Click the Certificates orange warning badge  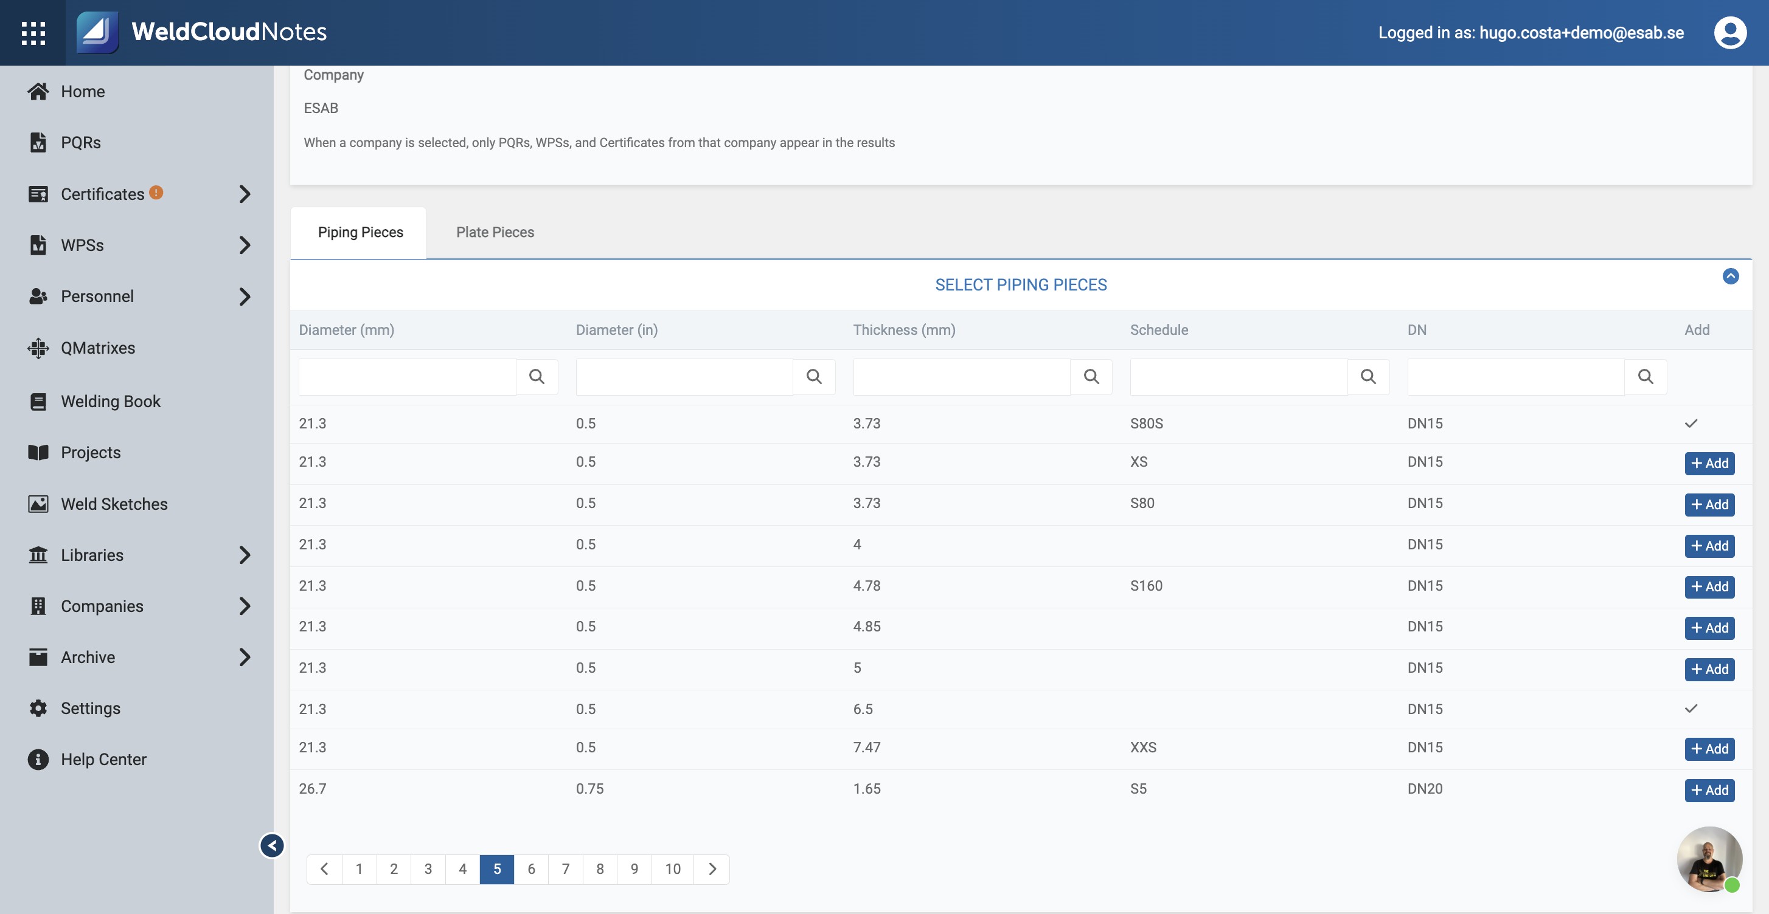[x=156, y=193]
